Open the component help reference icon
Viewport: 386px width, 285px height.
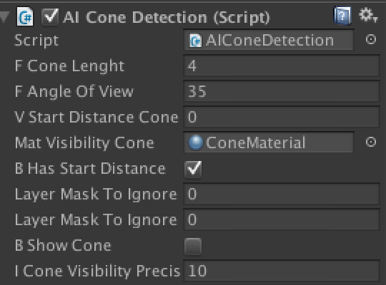[342, 16]
